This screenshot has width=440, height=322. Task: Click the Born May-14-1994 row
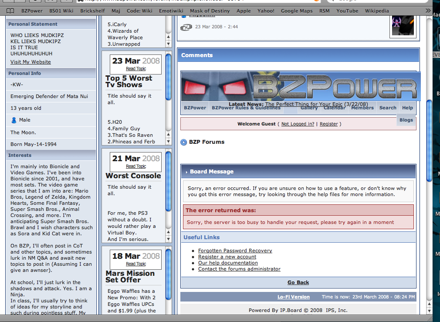pyautogui.click(x=51, y=144)
